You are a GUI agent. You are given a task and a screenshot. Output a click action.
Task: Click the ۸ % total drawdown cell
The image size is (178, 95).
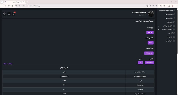(x=64, y=90)
